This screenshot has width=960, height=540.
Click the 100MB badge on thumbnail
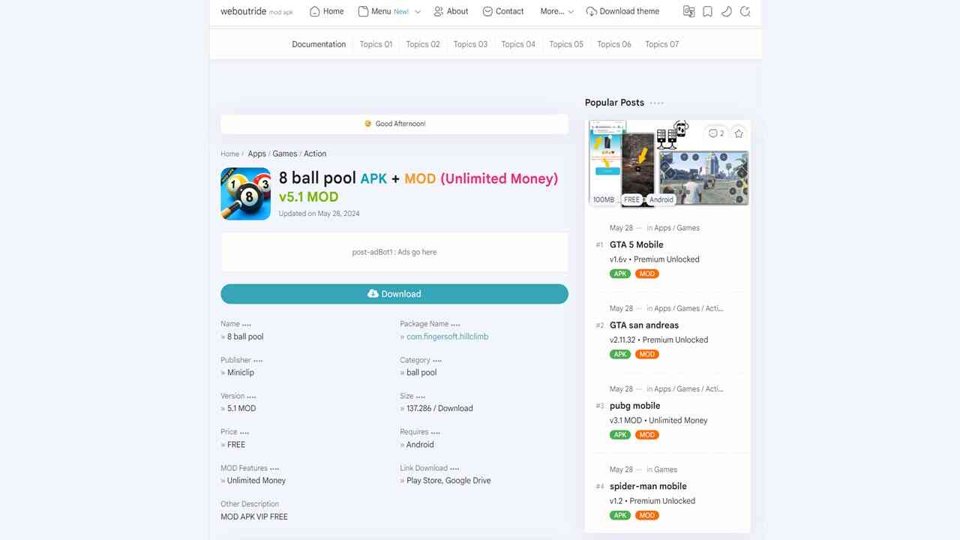[x=604, y=199]
